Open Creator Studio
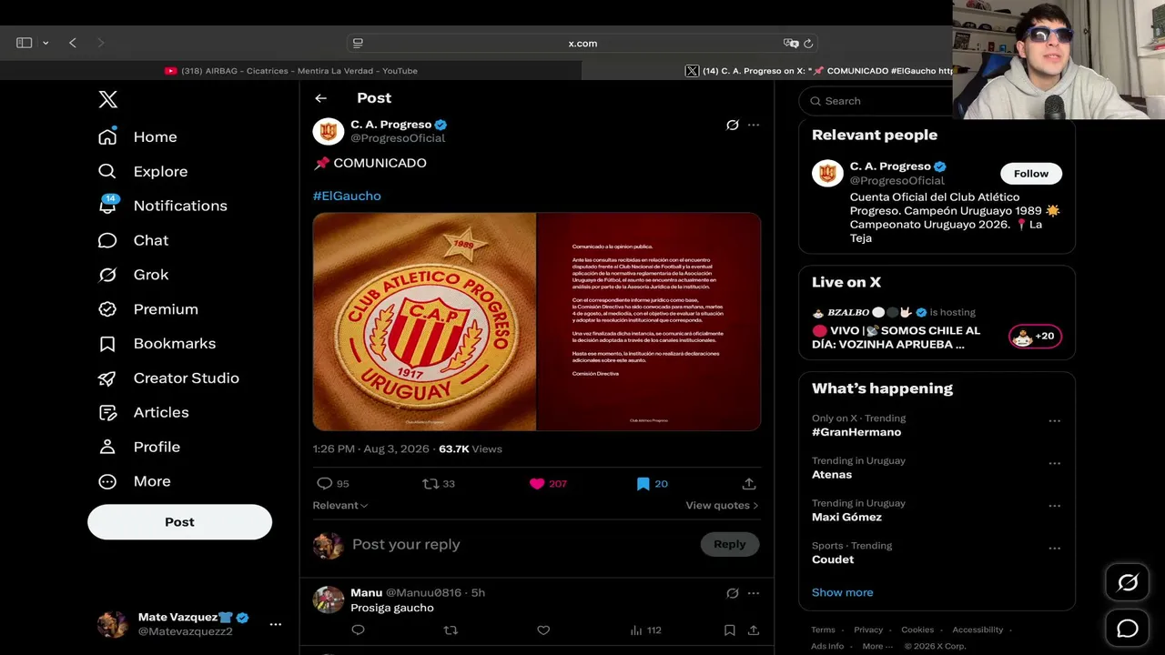Image resolution: width=1165 pixels, height=655 pixels. click(x=168, y=378)
